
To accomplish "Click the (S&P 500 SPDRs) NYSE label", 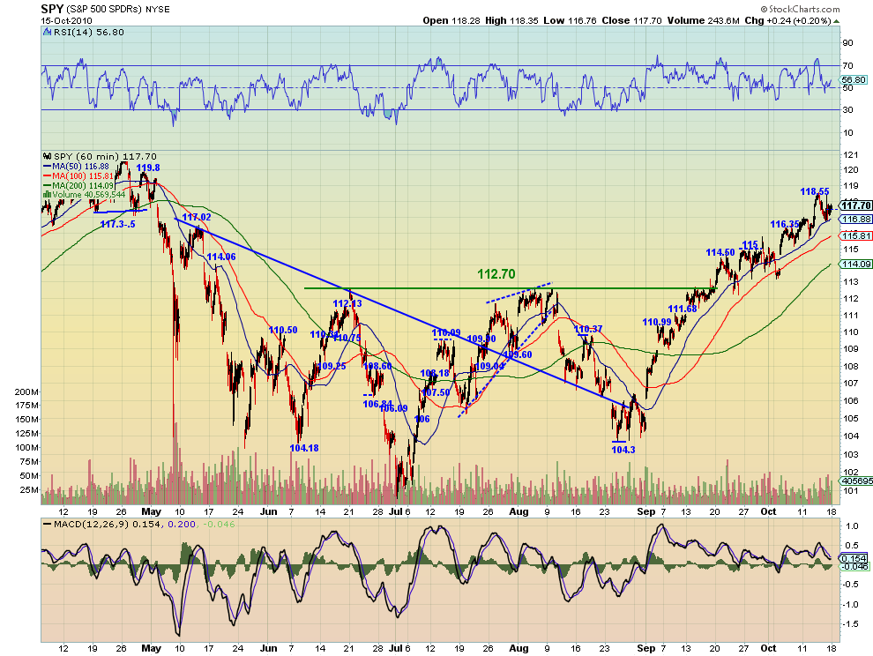I will (x=118, y=10).
